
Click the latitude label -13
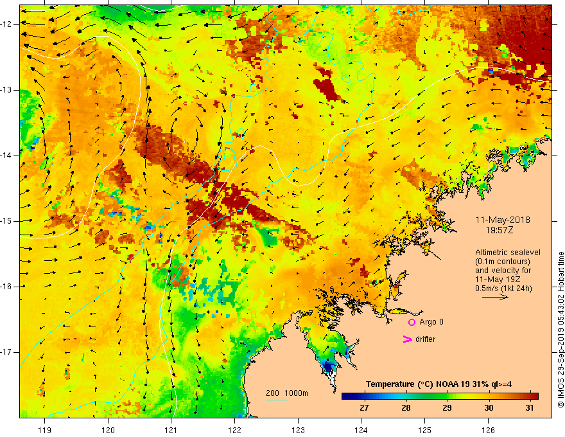pos(6,90)
